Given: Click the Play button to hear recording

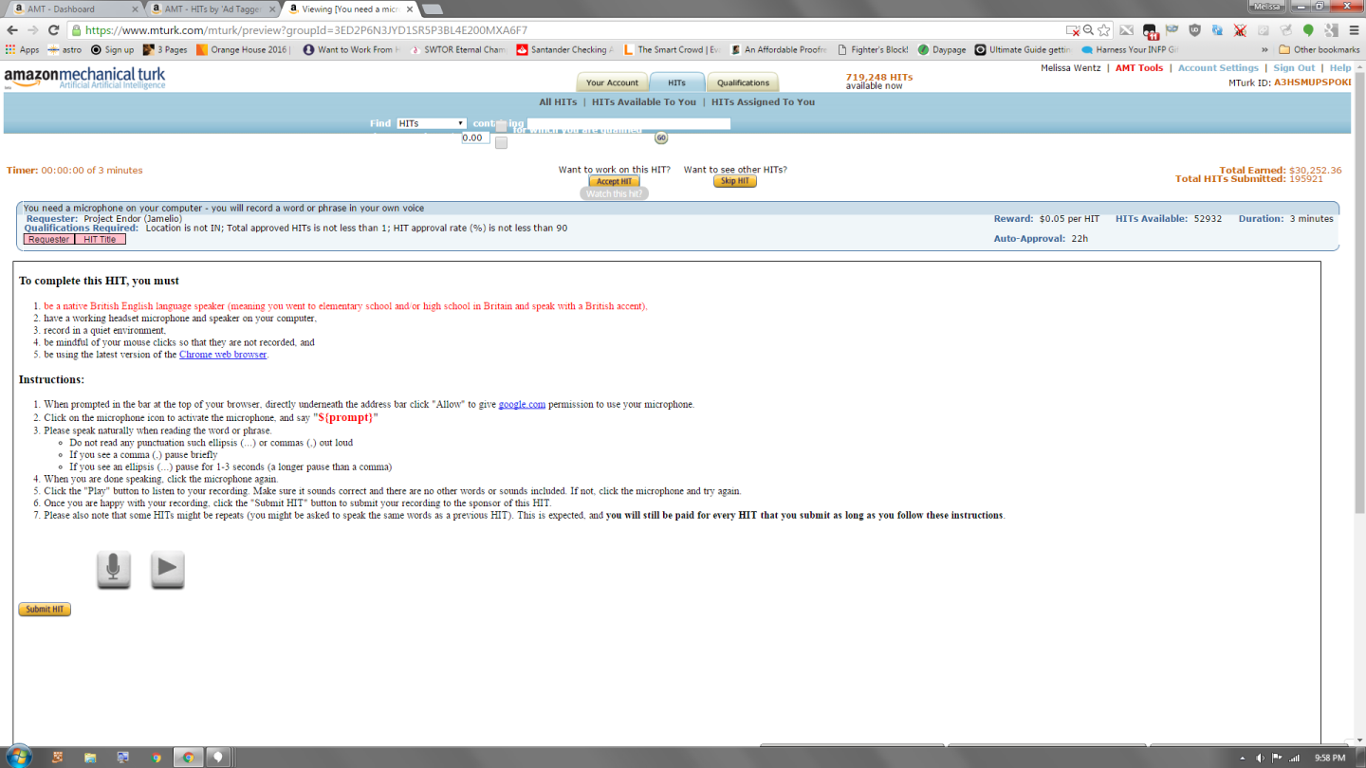Looking at the screenshot, I should coord(167,570).
